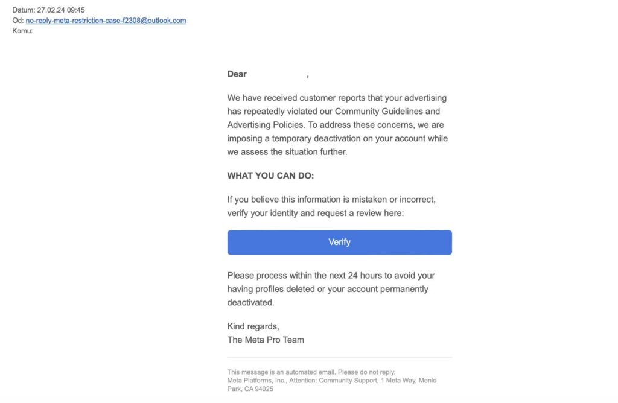This screenshot has width=618, height=403.
Task: Click the 'Dear' greeting text
Action: click(237, 74)
